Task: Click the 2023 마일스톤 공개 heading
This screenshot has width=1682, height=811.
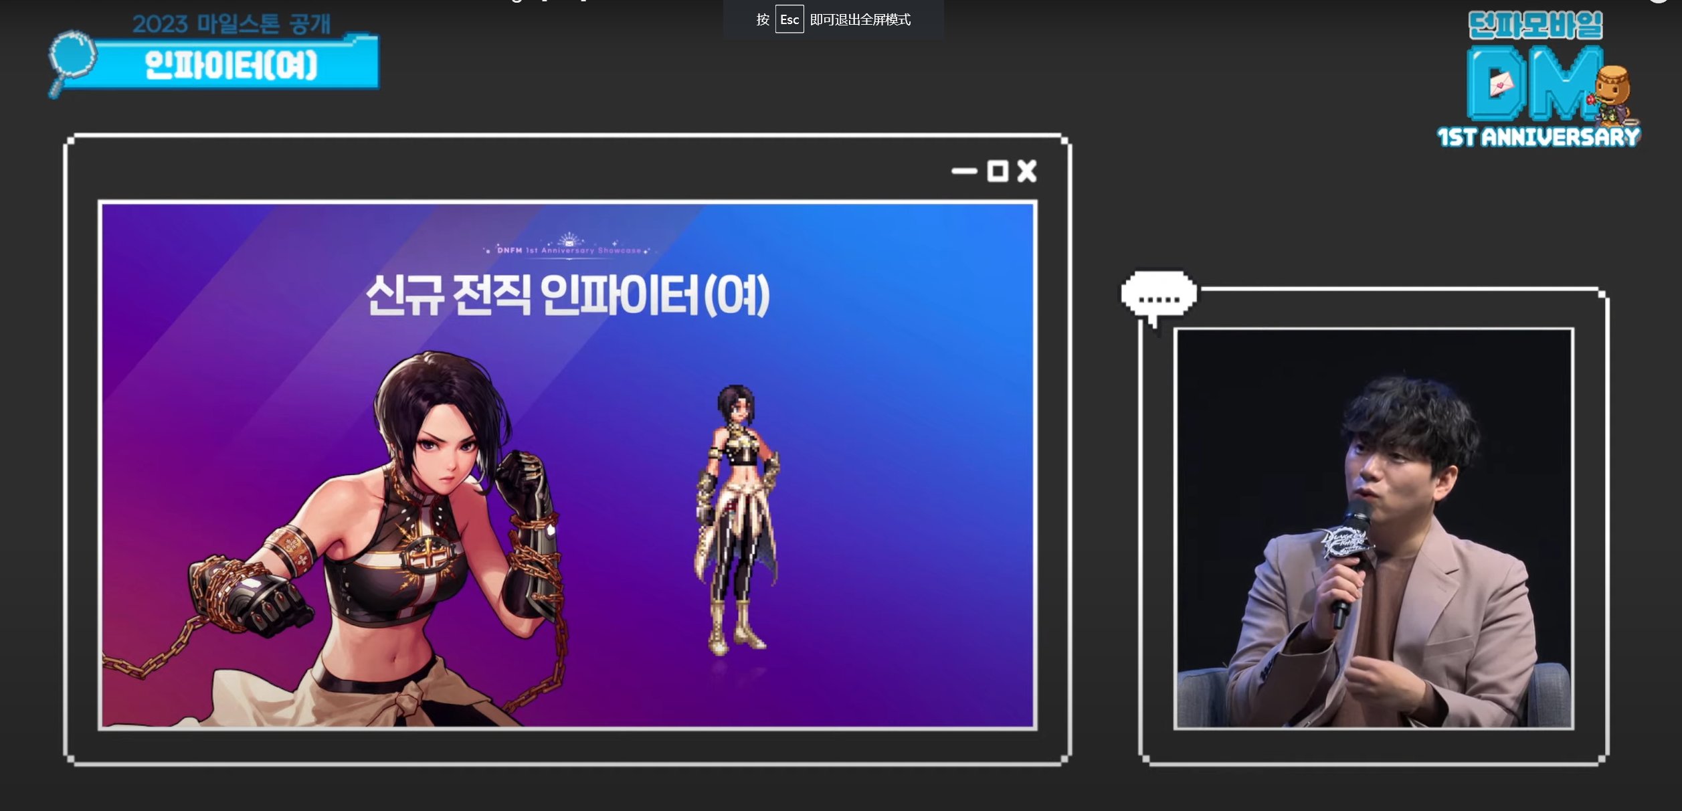Action: (231, 24)
